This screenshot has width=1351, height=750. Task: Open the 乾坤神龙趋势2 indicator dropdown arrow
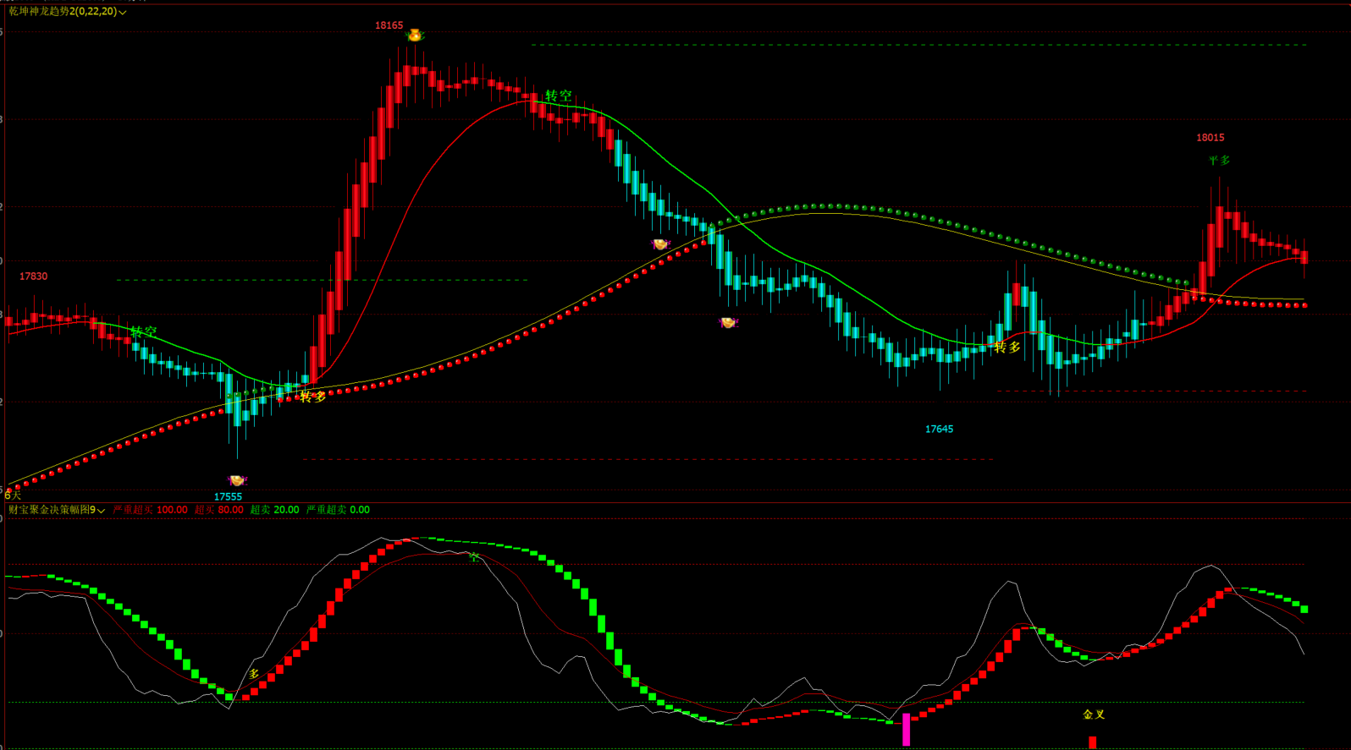click(123, 12)
